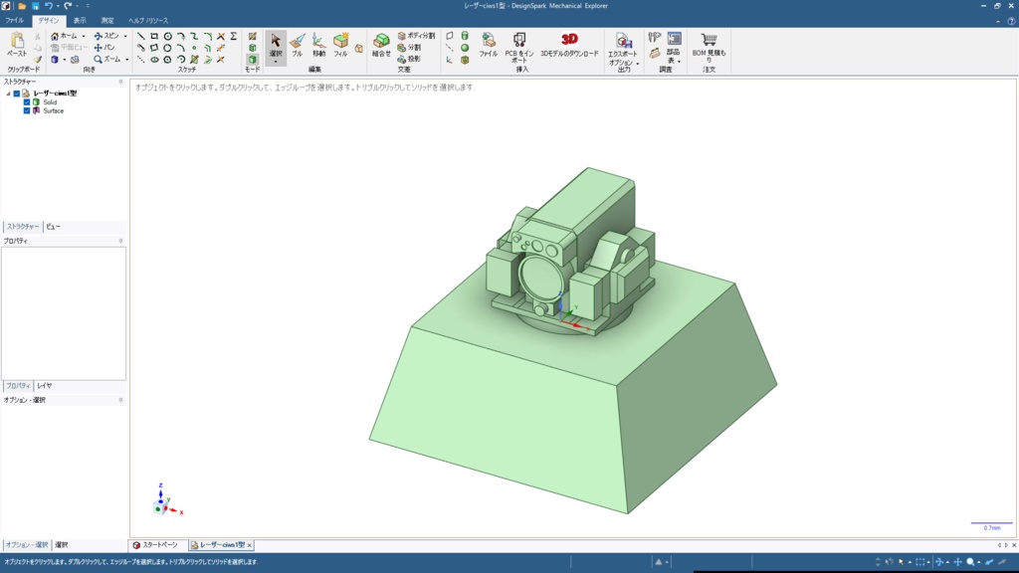Viewport: 1019px width, 573px height.
Task: Click the Pan (パン) tool in ribbon
Action: 103,48
